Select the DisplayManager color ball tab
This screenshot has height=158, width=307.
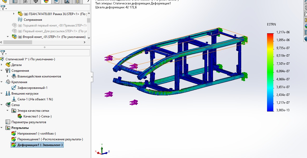46,2
